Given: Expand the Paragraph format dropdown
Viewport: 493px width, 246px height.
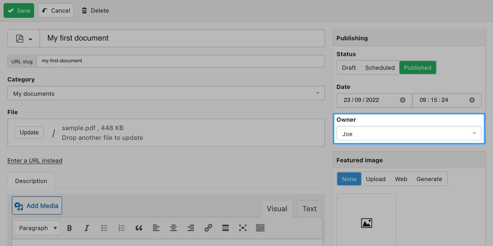Looking at the screenshot, I should 37,228.
